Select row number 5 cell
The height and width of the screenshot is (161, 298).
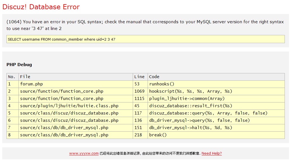click(x=13, y=113)
